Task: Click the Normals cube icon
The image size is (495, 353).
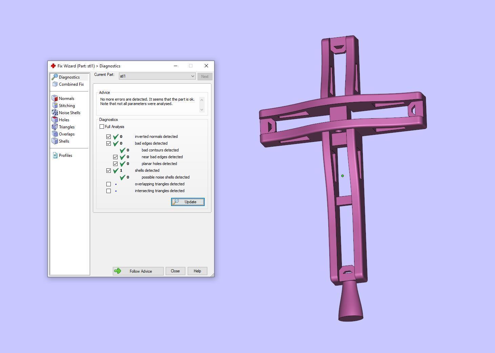Action: click(x=55, y=98)
